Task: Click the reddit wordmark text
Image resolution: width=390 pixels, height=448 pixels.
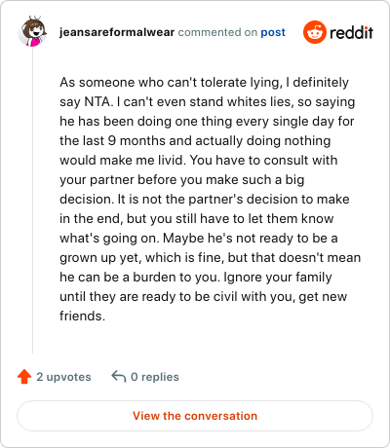Action: pos(351,32)
